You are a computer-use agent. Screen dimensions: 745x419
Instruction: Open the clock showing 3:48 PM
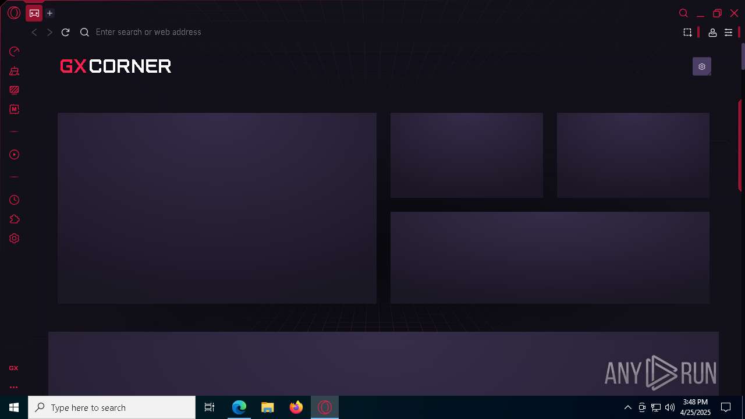point(696,407)
